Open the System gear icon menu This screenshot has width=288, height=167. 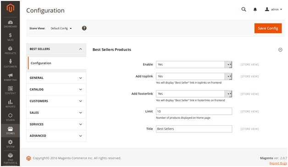tap(10, 144)
